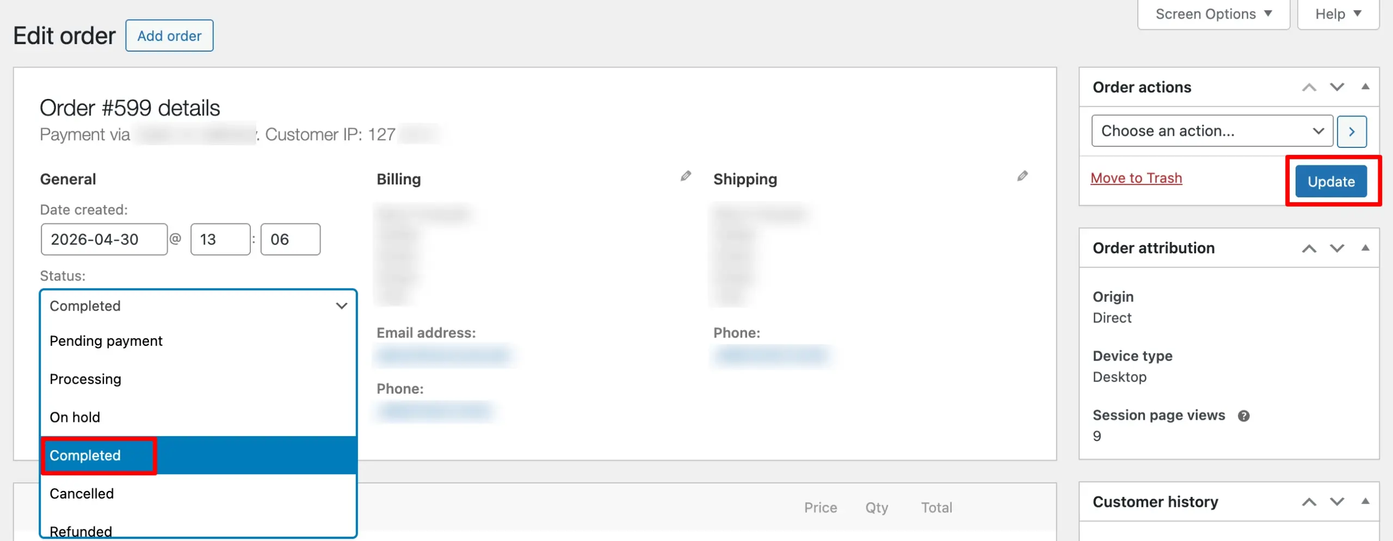Edit shipping address with pencil icon

coord(1022,176)
